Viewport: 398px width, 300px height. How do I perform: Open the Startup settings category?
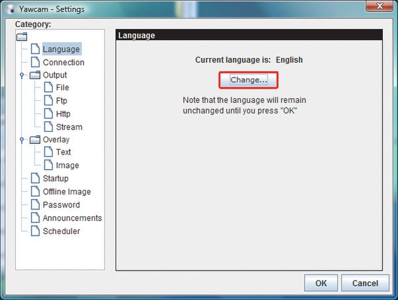pyautogui.click(x=55, y=178)
